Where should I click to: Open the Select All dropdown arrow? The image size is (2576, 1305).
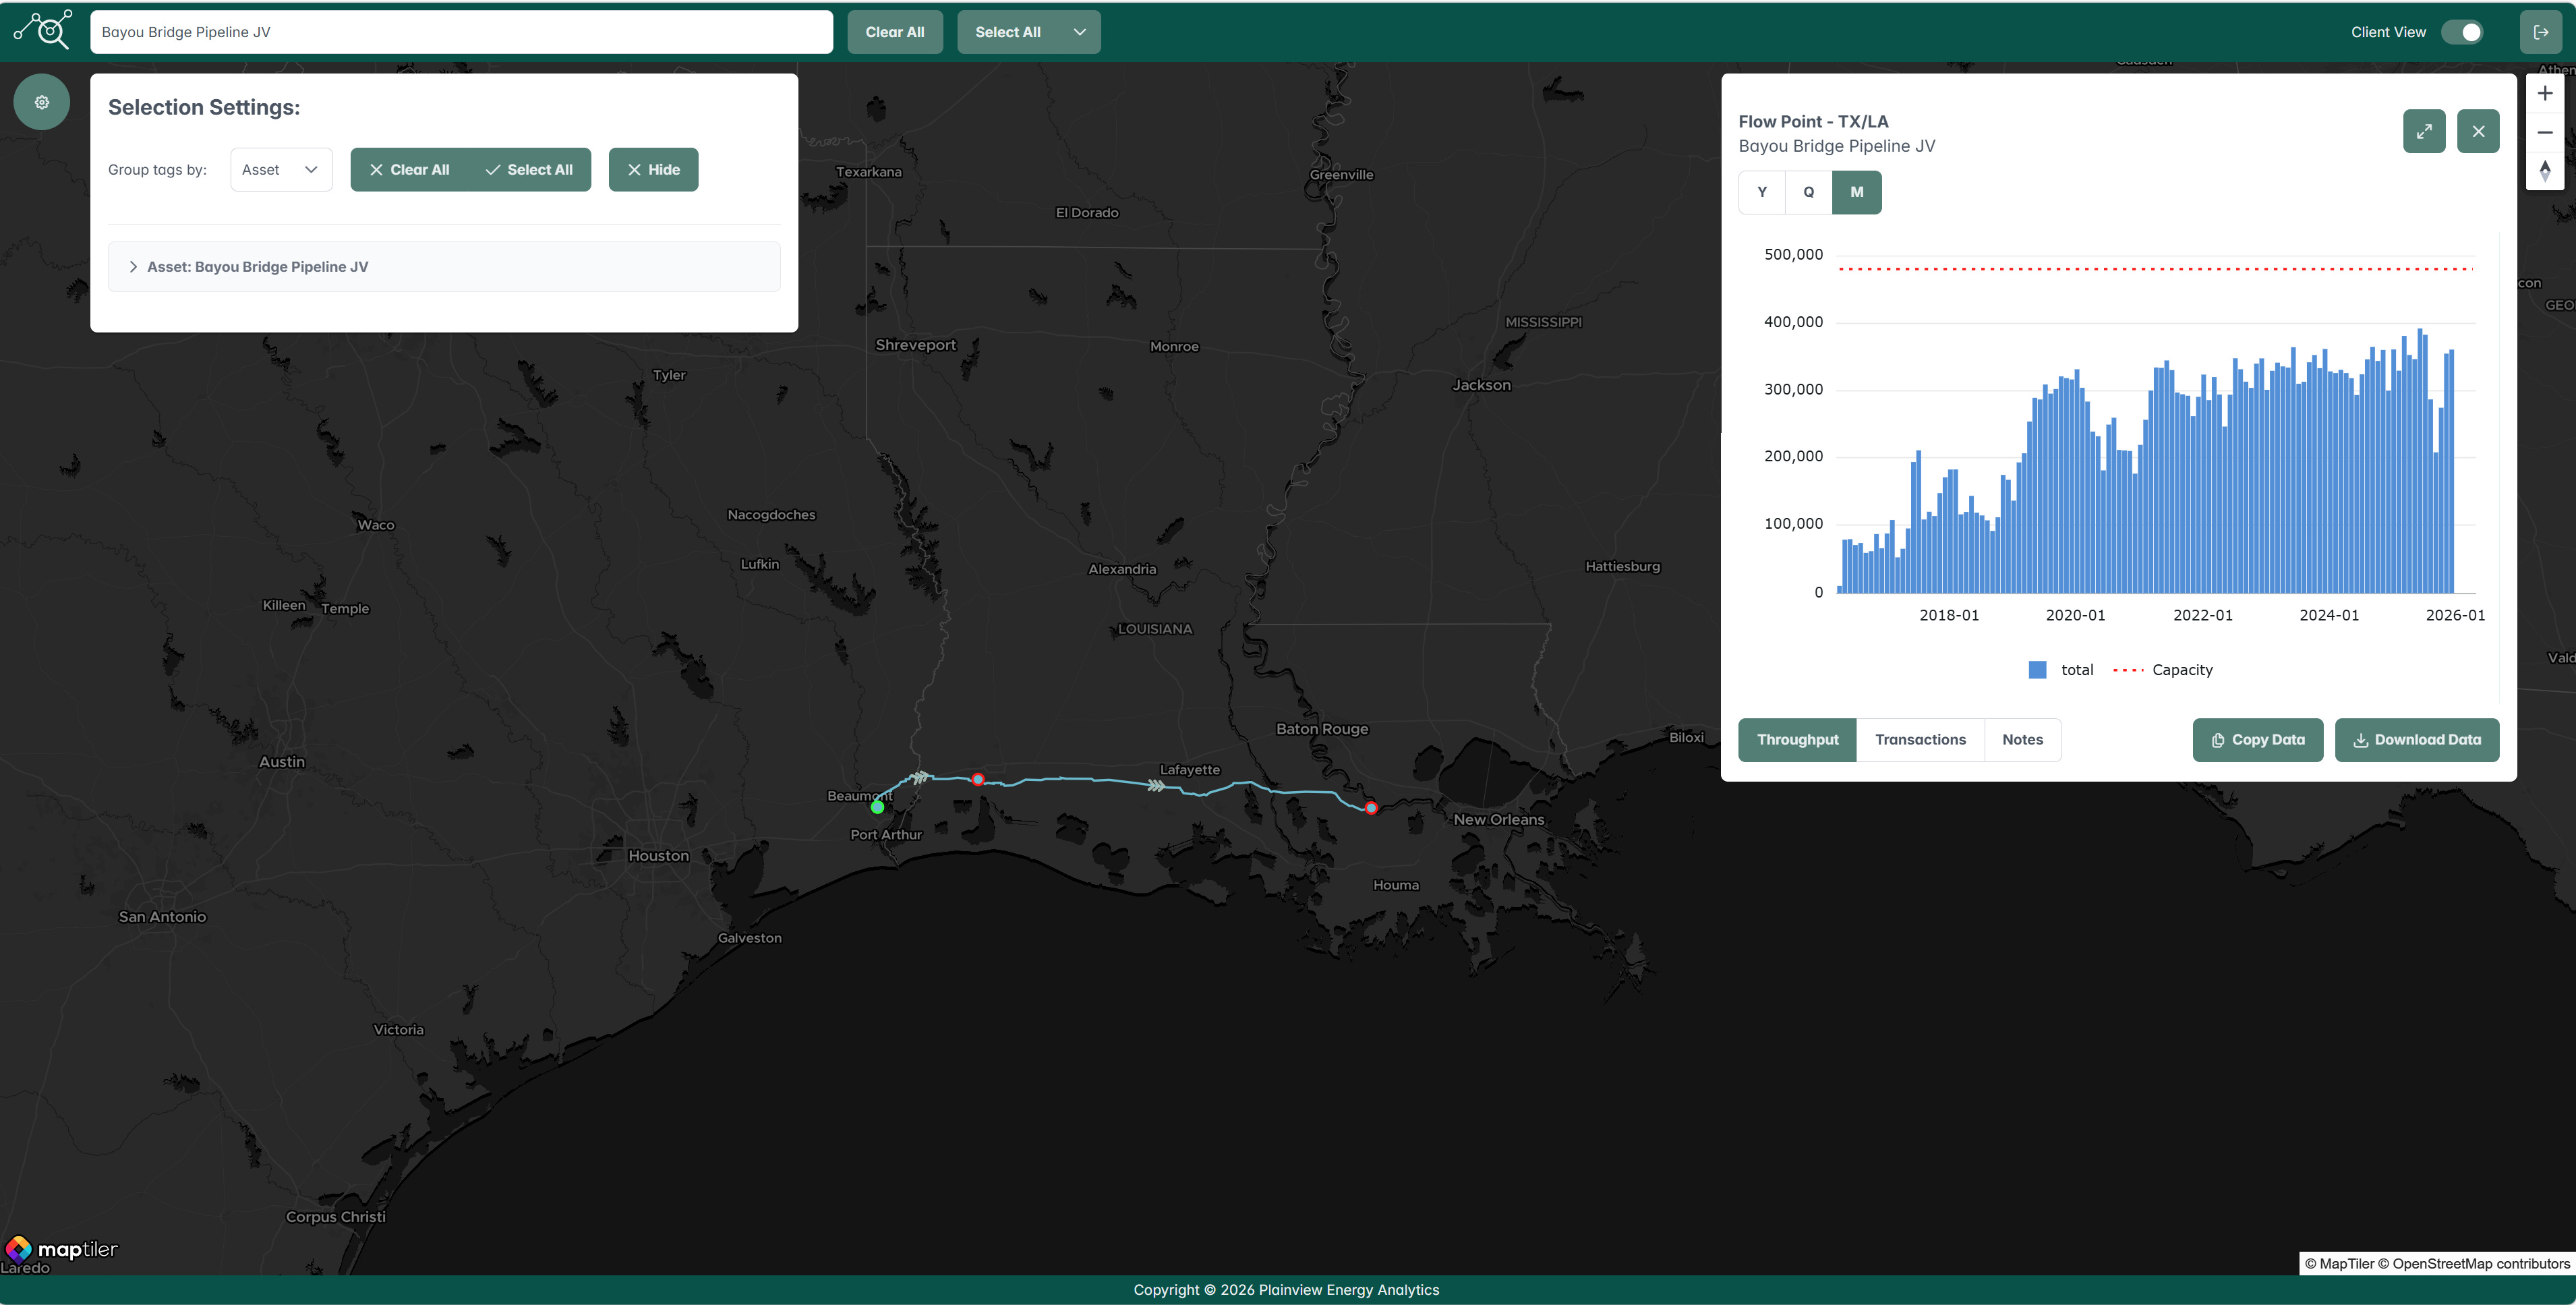(x=1079, y=32)
